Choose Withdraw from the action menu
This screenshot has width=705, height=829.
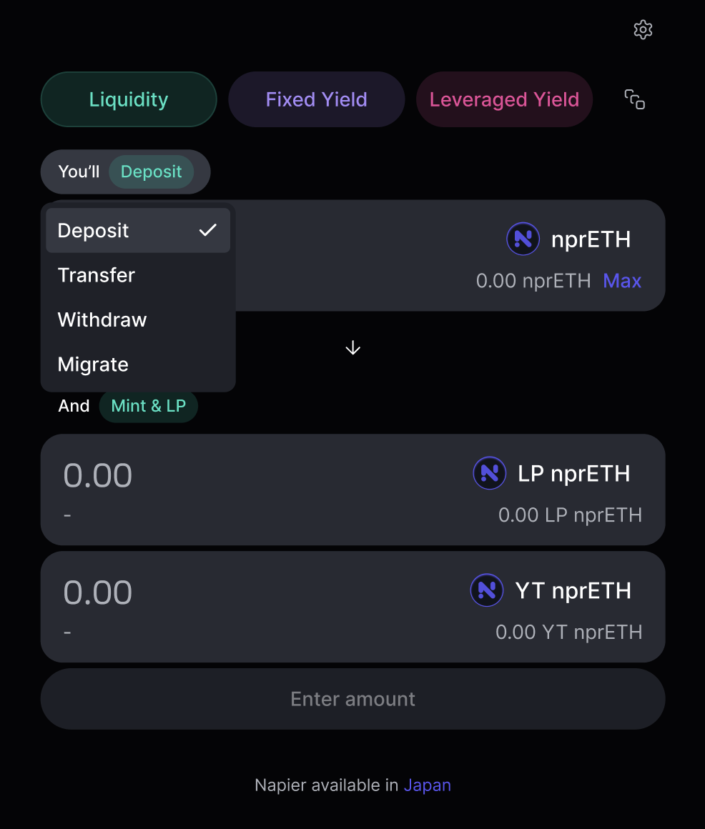102,319
